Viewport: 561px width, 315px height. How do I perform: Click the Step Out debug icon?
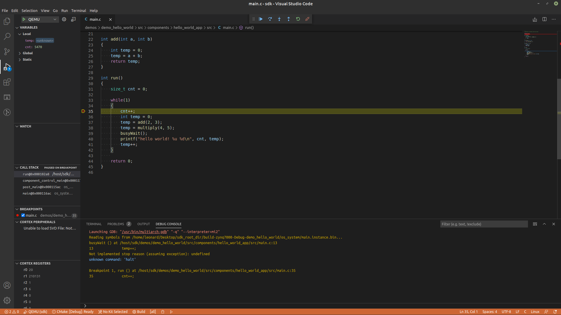pos(289,19)
